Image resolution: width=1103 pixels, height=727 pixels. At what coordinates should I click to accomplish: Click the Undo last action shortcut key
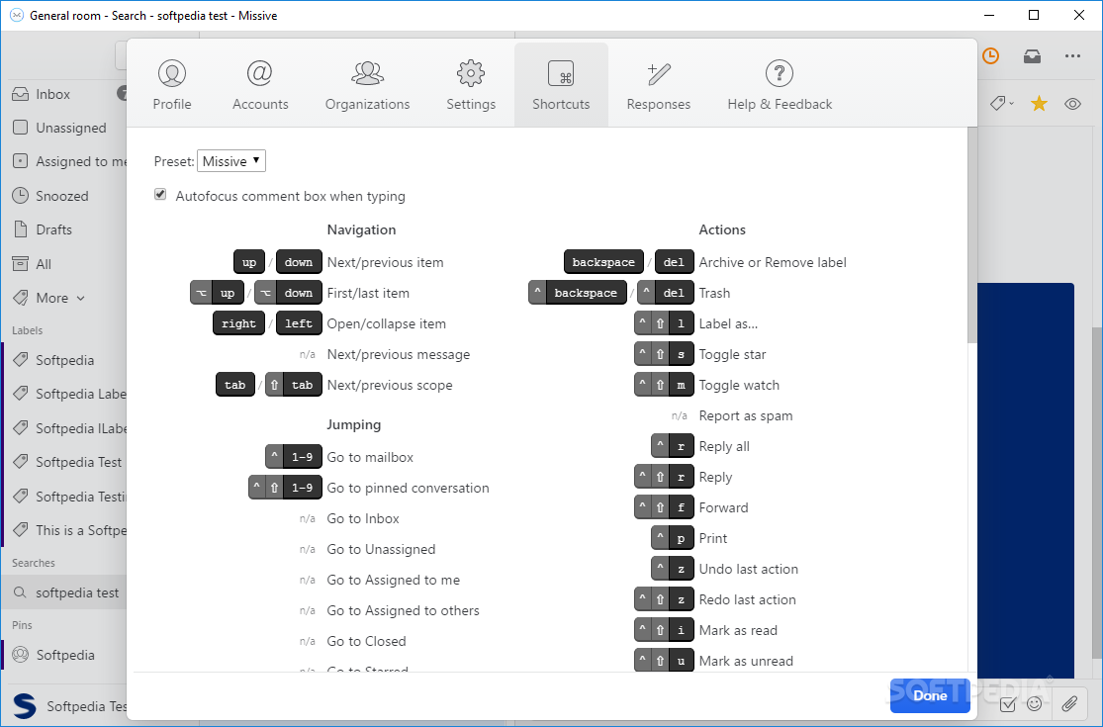click(673, 569)
